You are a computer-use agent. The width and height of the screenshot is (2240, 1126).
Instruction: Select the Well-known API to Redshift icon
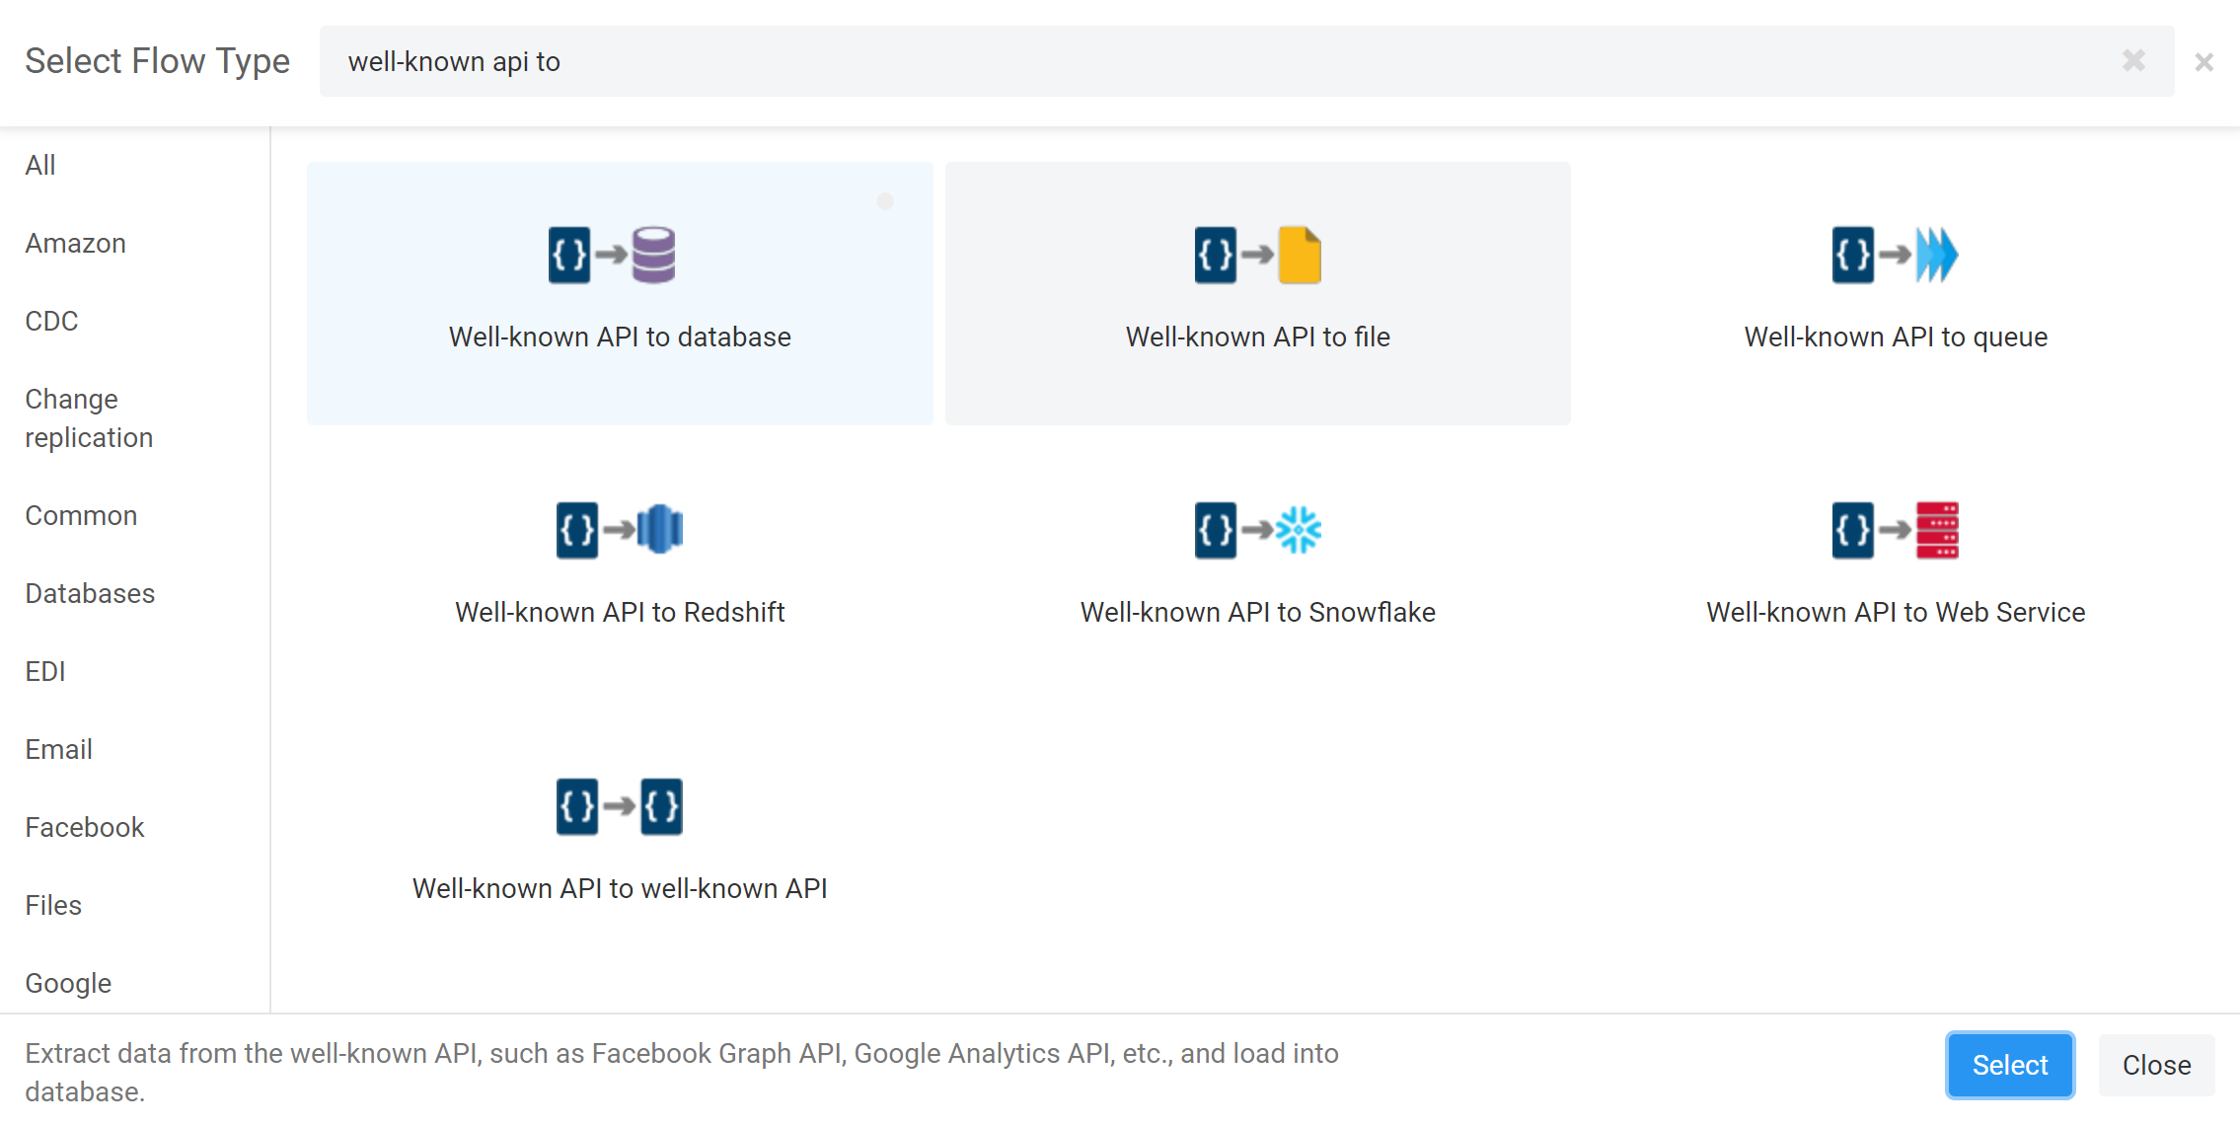(x=620, y=530)
